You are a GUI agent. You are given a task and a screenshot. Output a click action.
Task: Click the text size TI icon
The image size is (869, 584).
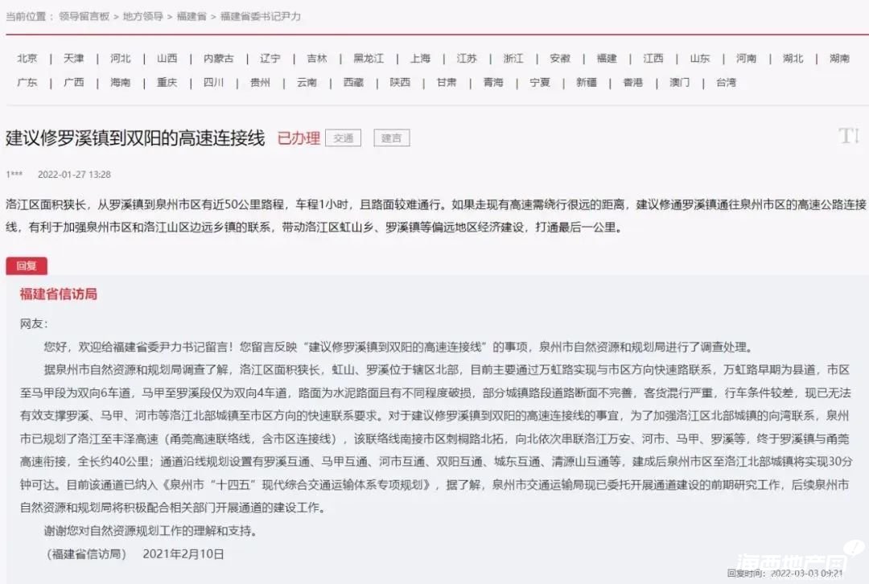849,135
